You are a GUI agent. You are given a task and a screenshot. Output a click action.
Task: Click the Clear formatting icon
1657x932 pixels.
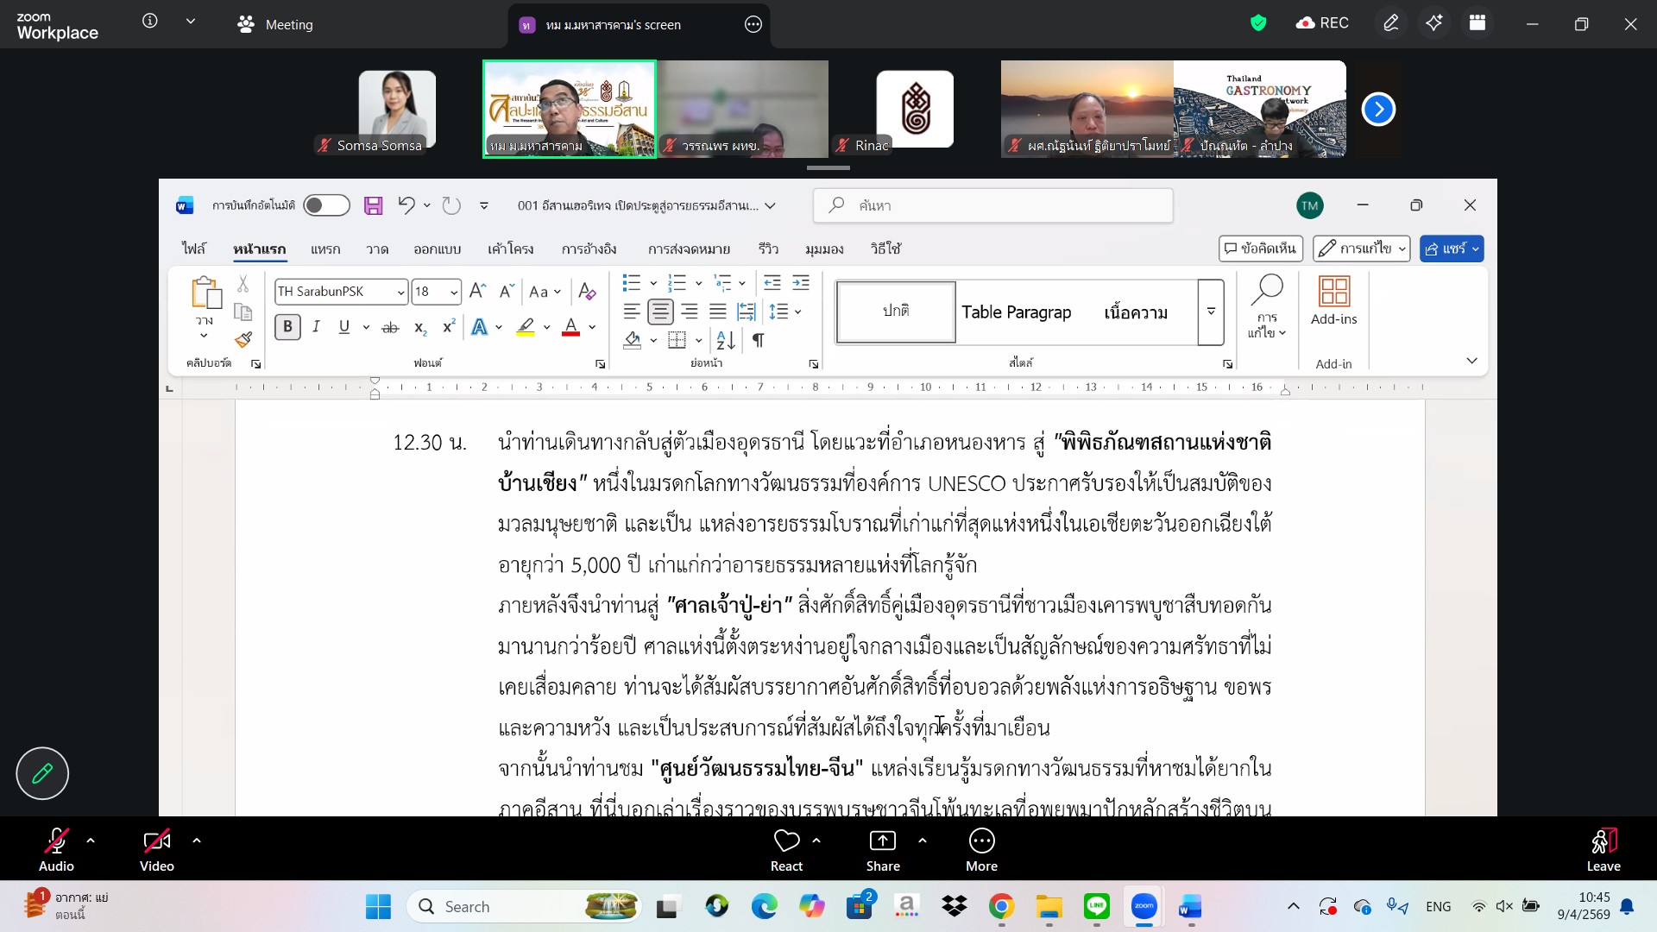click(587, 292)
